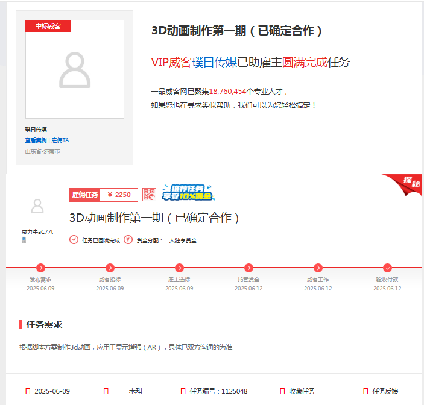Image resolution: width=424 pixels, height=405 pixels.
Task: Click the checkmark icon next to 任务已圆满完成
Action: click(74, 240)
